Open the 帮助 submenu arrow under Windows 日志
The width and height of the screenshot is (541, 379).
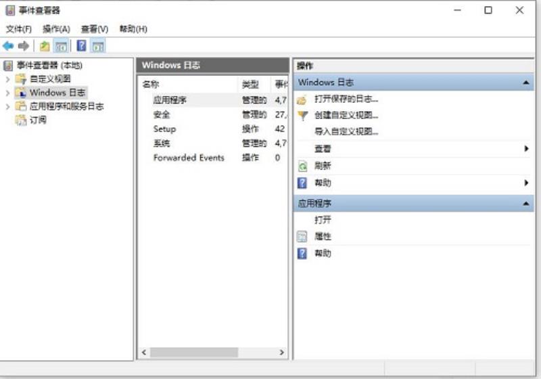[526, 183]
